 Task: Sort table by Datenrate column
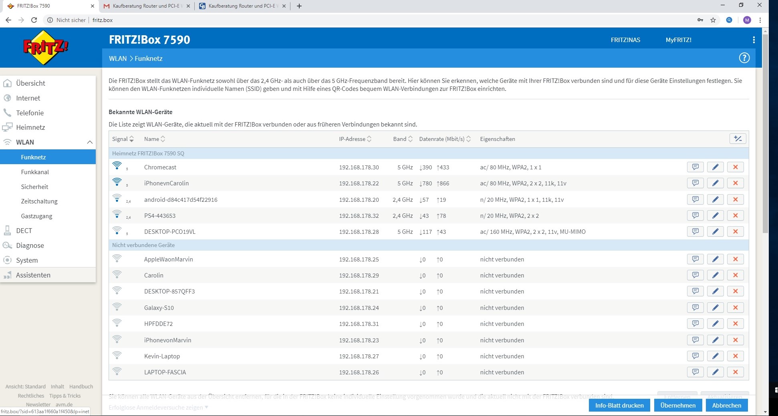click(445, 139)
